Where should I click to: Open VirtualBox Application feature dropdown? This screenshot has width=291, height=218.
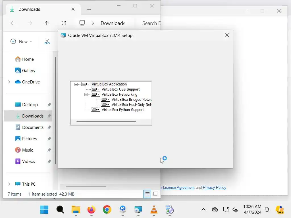[86, 84]
